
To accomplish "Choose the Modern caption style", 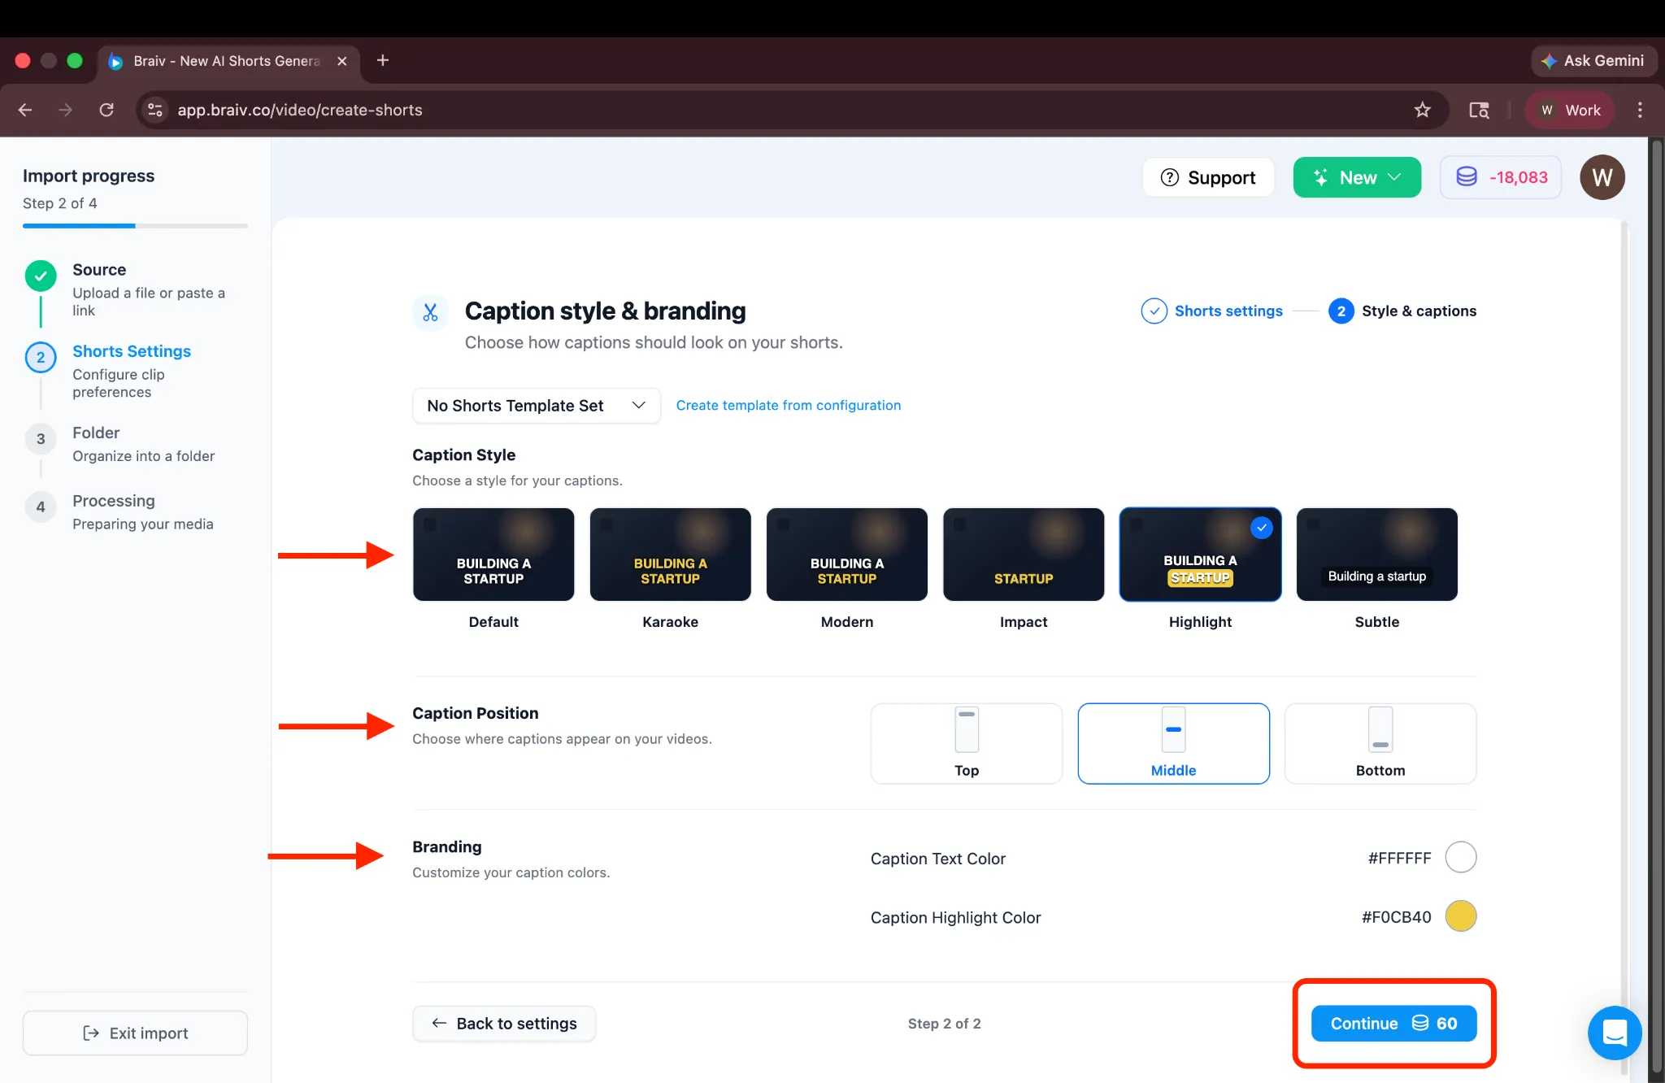I will (x=846, y=555).
